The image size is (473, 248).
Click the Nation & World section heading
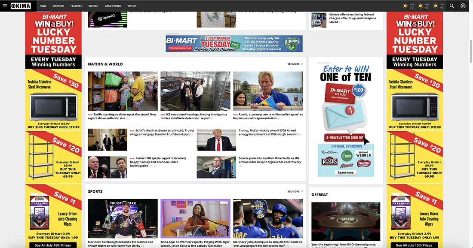tap(105, 64)
